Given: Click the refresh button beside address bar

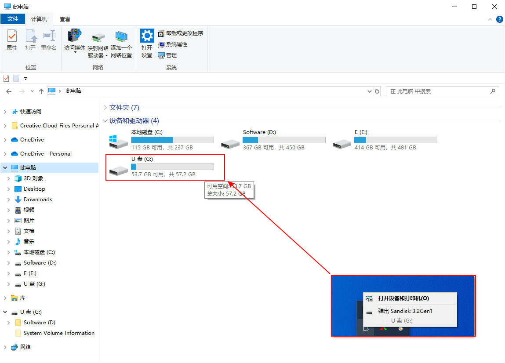Looking at the screenshot, I should point(377,91).
